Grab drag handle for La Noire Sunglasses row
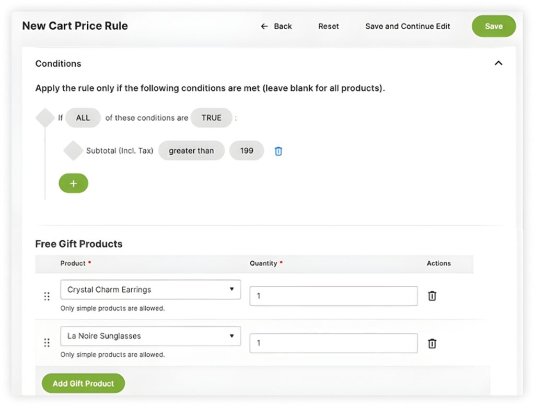This screenshot has height=407, width=535. 46,343
